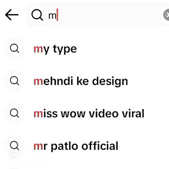Click the search icon beside 'my type'
This screenshot has width=169, height=169.
pyautogui.click(x=14, y=49)
